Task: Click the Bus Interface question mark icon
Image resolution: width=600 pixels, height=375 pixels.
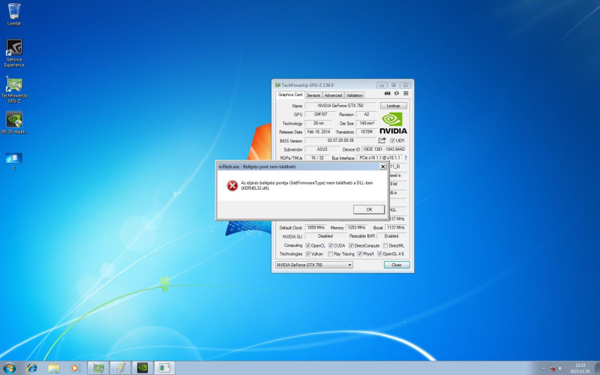Action: pos(405,157)
